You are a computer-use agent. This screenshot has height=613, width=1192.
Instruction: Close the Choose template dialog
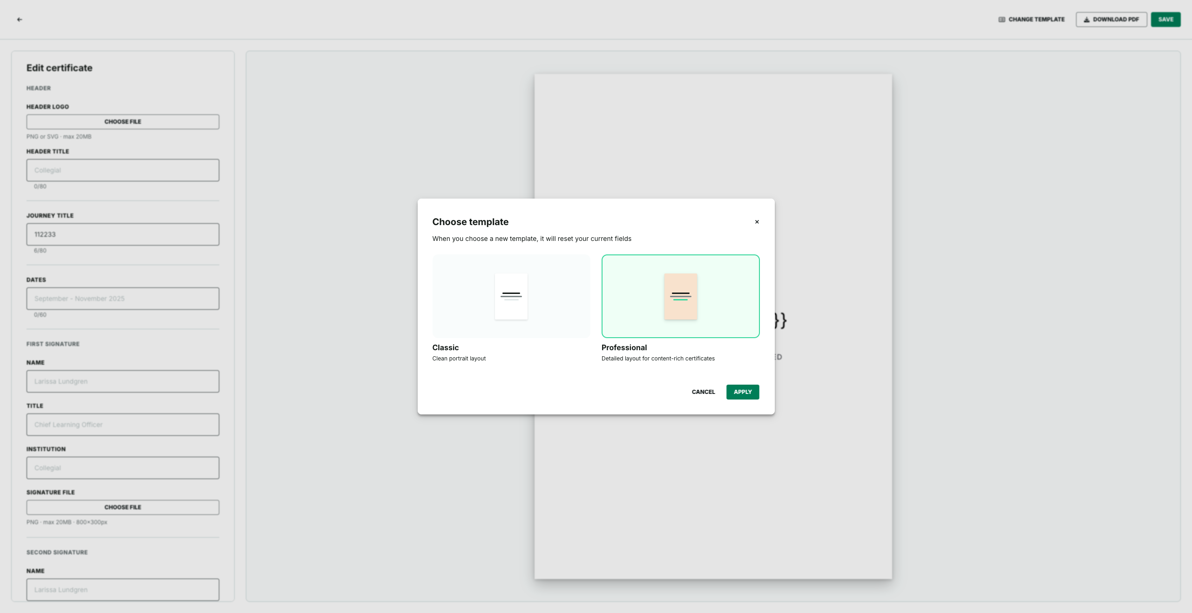click(757, 222)
